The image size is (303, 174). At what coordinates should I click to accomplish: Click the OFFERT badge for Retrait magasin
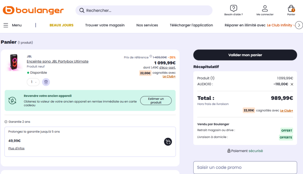pyautogui.click(x=287, y=130)
